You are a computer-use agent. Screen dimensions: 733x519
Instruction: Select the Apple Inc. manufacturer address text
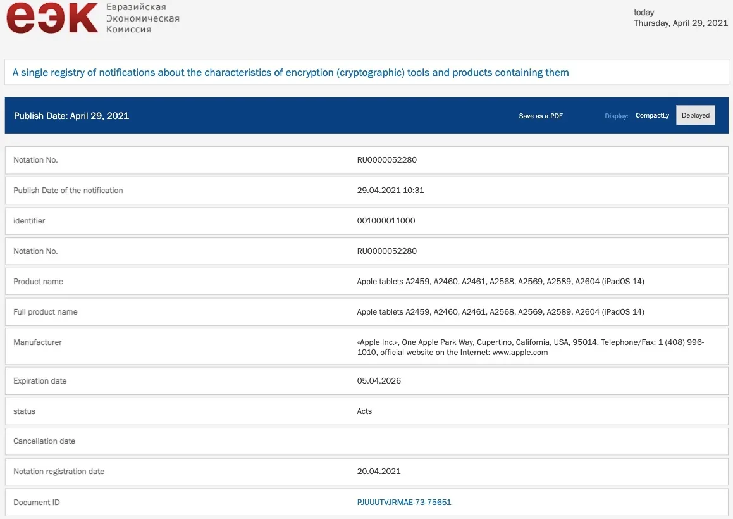pos(531,347)
